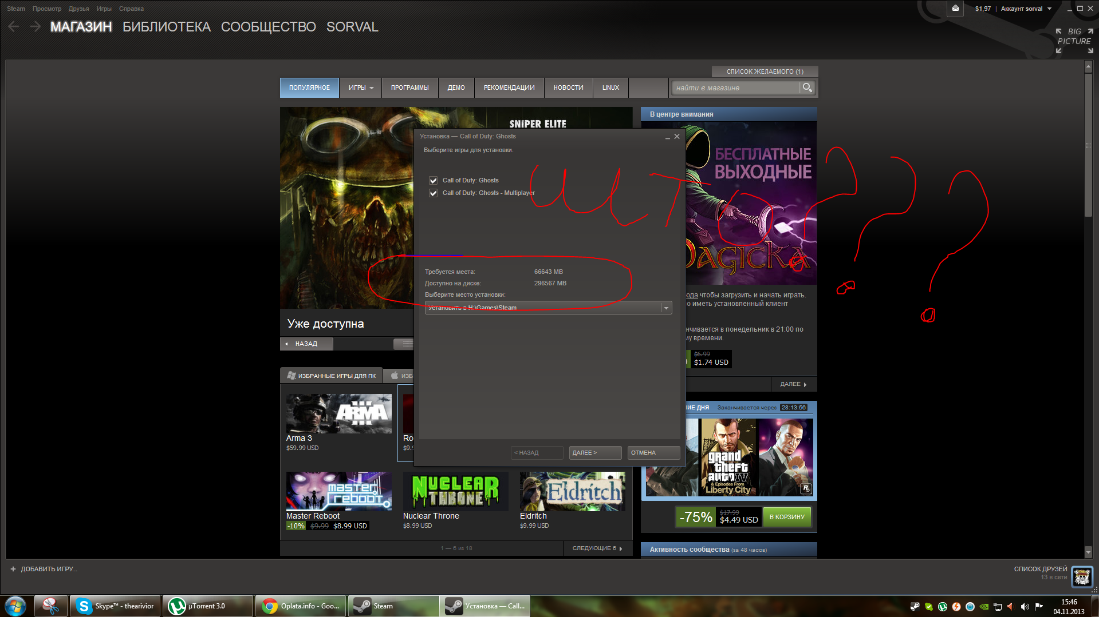This screenshot has width=1099, height=617.
Task: Click the magnifier search icon in store
Action: pos(807,87)
